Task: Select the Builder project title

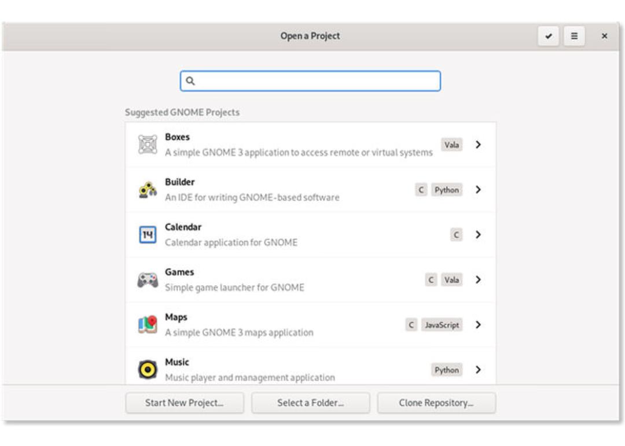Action: click(180, 182)
